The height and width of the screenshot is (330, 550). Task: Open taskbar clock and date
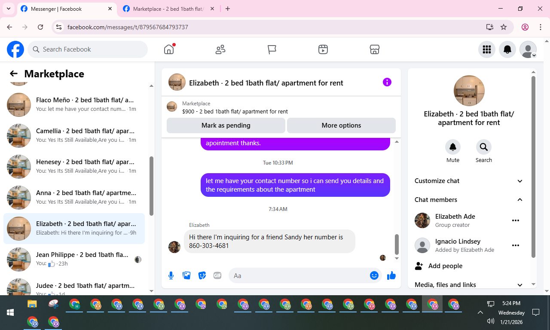pos(511,312)
